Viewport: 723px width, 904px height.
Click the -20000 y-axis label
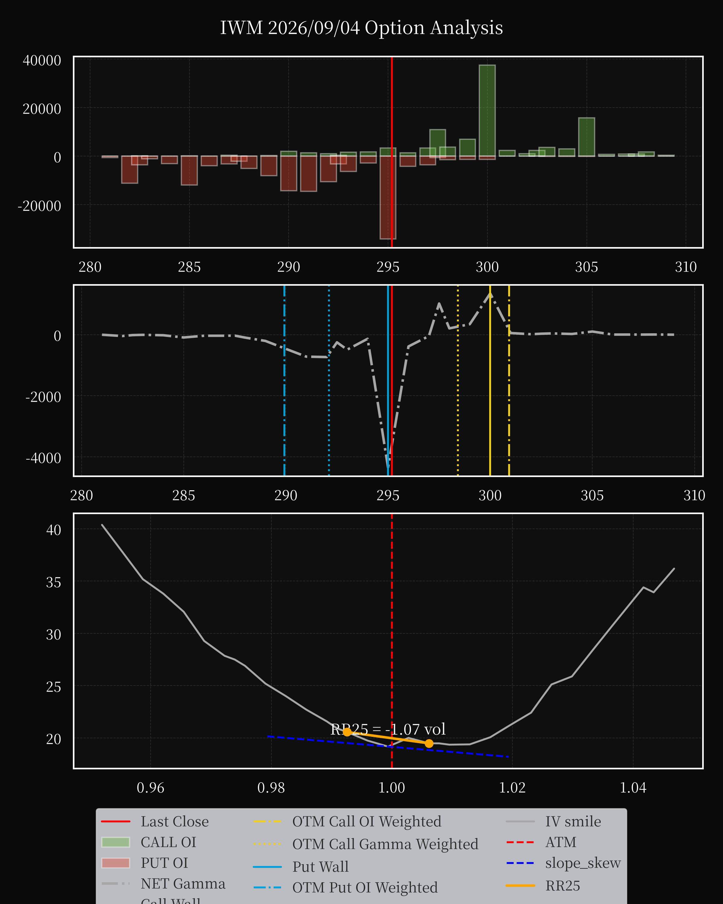pos(39,206)
